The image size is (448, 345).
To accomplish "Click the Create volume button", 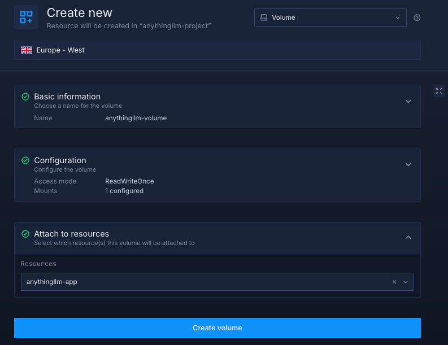I will (218, 328).
